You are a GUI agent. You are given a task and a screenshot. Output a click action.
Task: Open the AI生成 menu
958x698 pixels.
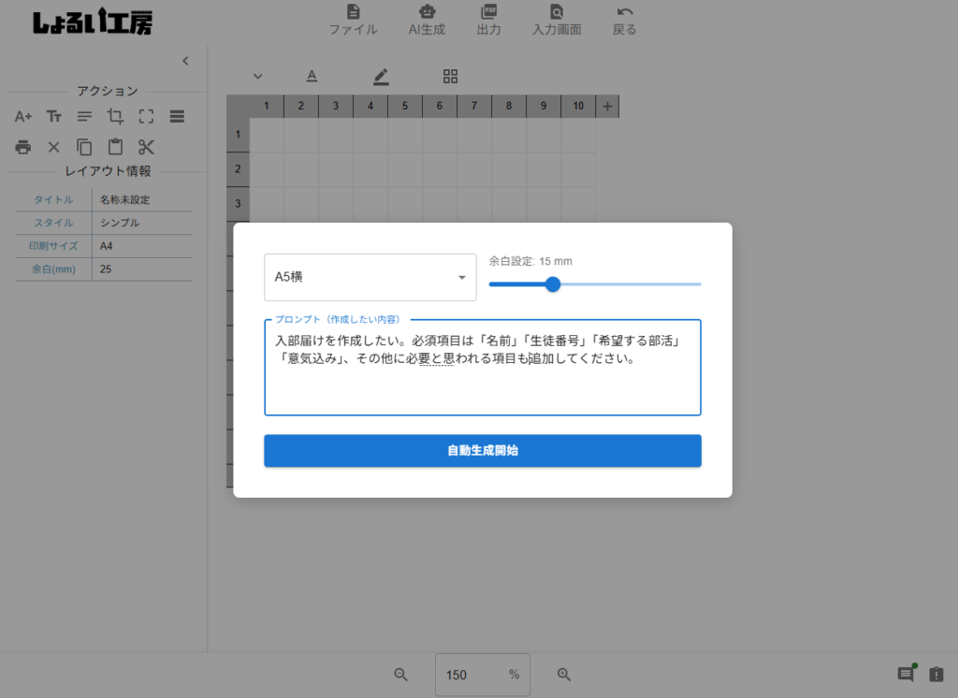[427, 20]
